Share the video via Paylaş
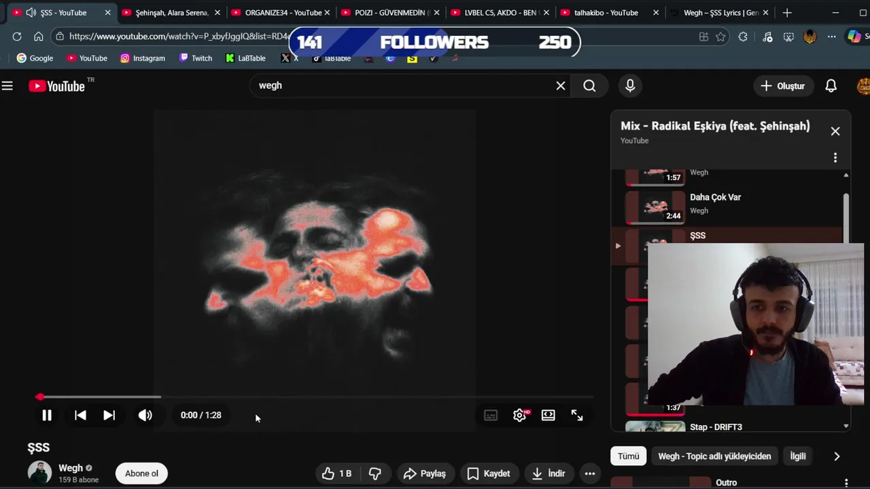Image resolution: width=870 pixels, height=489 pixels. (x=425, y=473)
